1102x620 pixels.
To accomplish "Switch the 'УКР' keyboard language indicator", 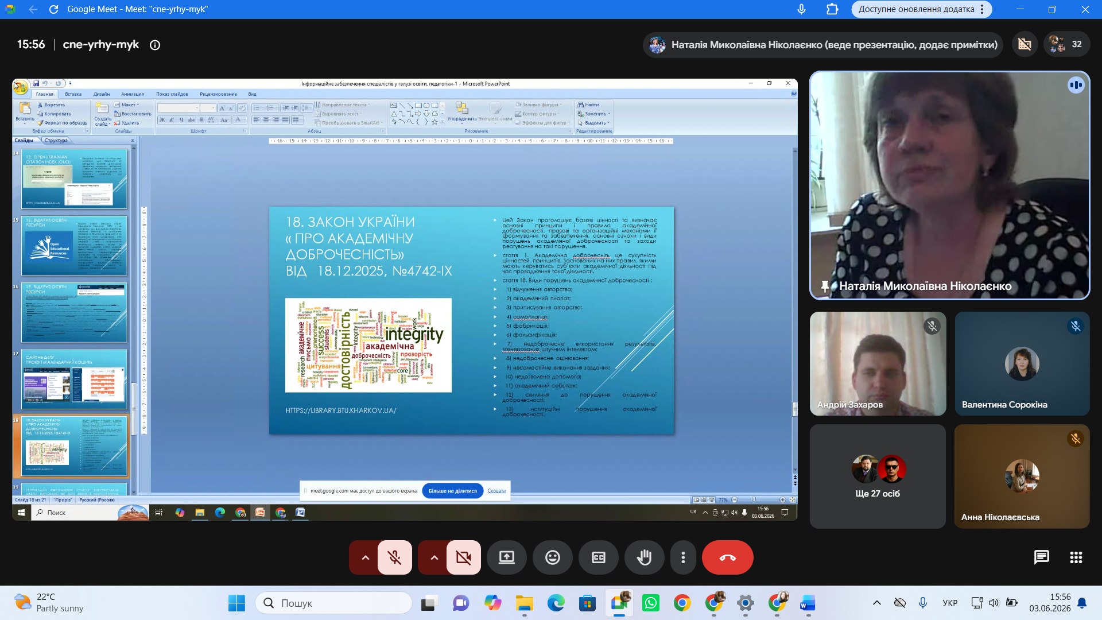I will [x=950, y=603].
